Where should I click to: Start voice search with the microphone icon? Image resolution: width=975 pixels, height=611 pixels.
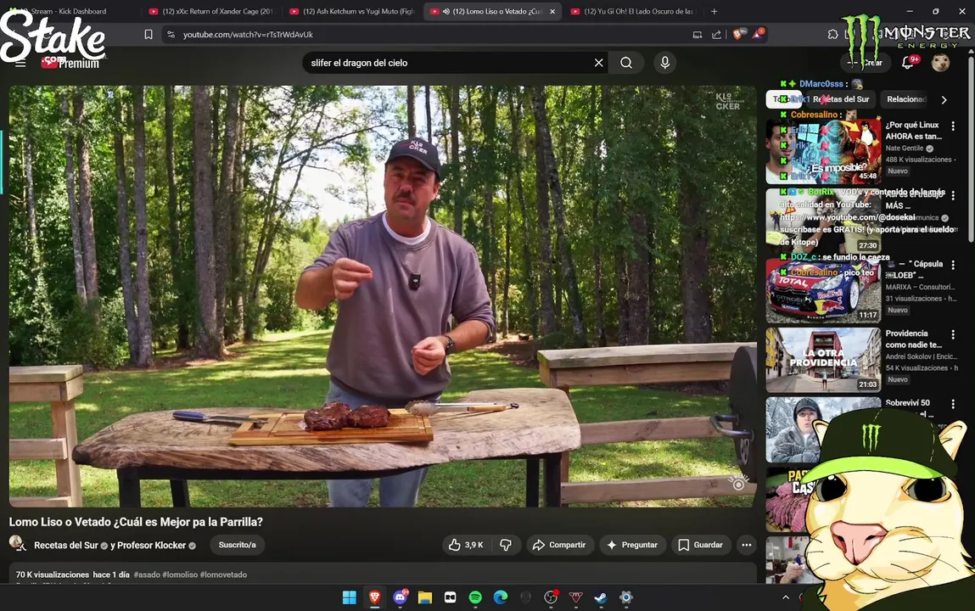point(664,63)
